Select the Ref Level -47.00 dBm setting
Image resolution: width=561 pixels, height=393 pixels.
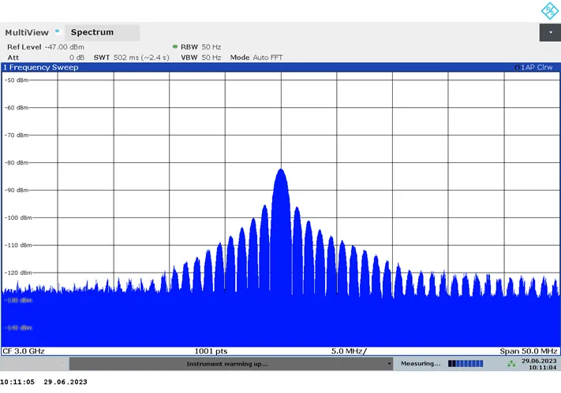(46, 47)
